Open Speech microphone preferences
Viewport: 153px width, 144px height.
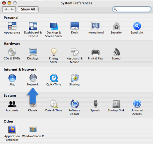[x=95, y=104]
